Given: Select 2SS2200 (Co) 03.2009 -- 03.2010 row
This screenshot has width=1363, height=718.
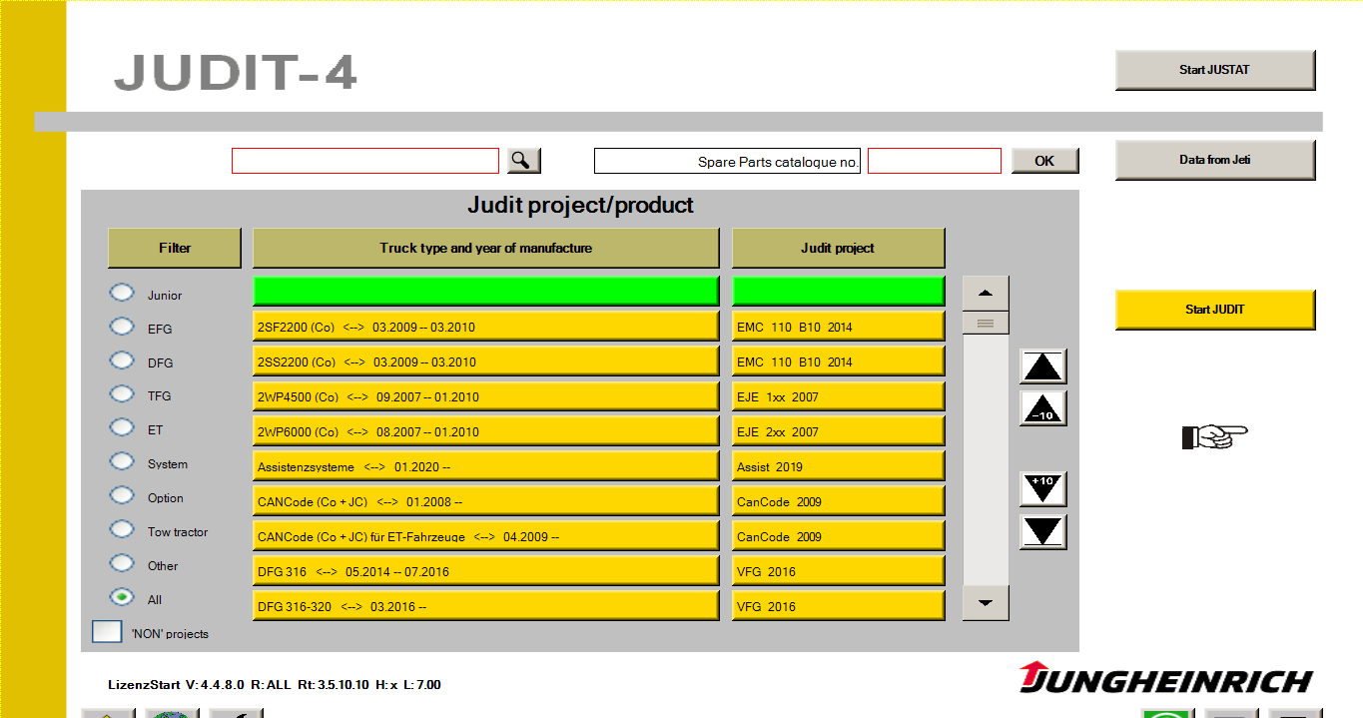Looking at the screenshot, I should pos(485,361).
